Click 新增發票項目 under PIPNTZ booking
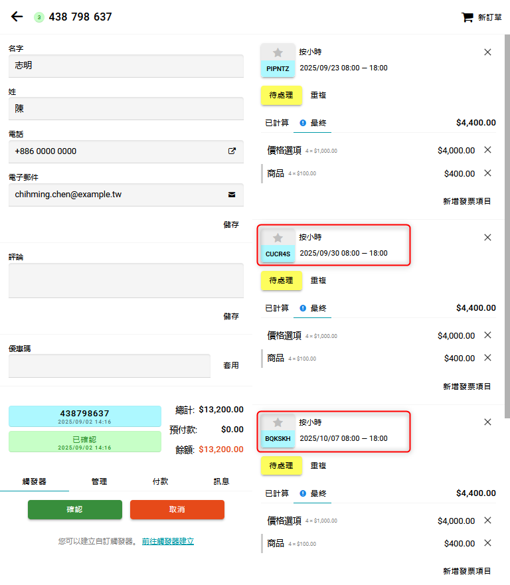Viewport: 510px width, 585px height. (467, 201)
